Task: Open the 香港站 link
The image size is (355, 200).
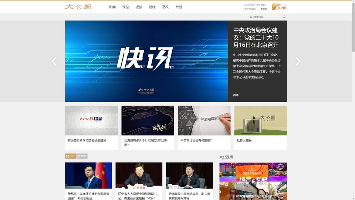Action: (264, 9)
